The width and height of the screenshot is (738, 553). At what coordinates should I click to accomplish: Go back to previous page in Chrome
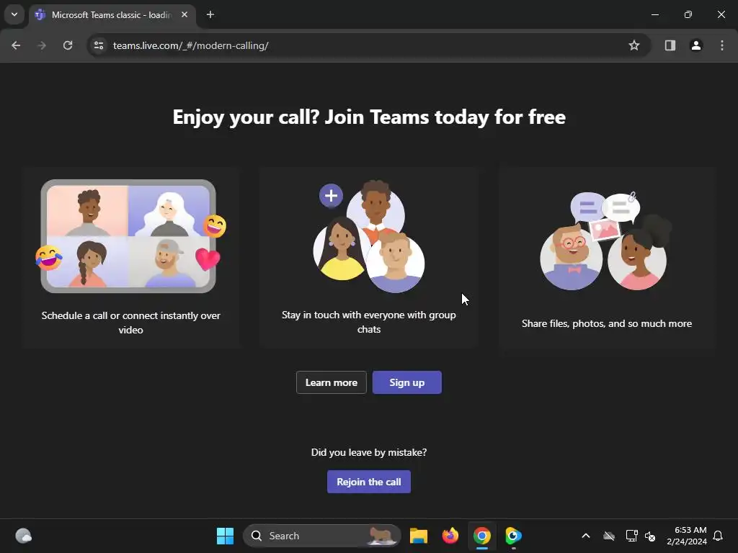16,45
